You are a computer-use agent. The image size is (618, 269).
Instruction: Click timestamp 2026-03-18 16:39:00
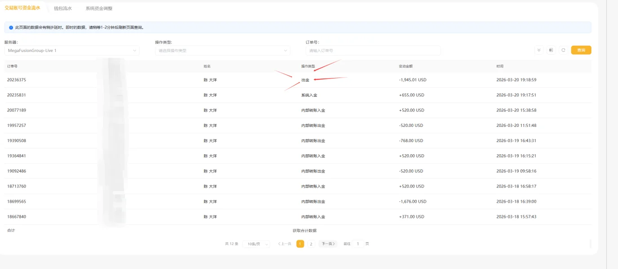coord(516,202)
